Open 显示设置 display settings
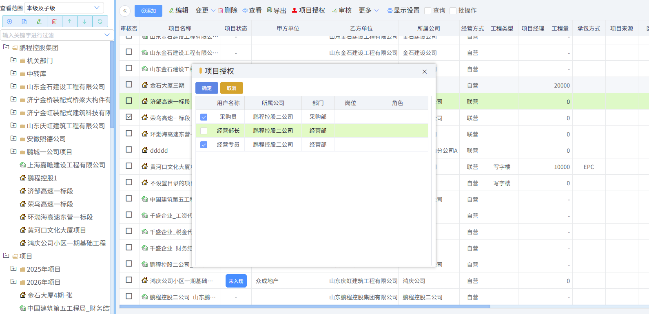The width and height of the screenshot is (649, 314). 403,11
